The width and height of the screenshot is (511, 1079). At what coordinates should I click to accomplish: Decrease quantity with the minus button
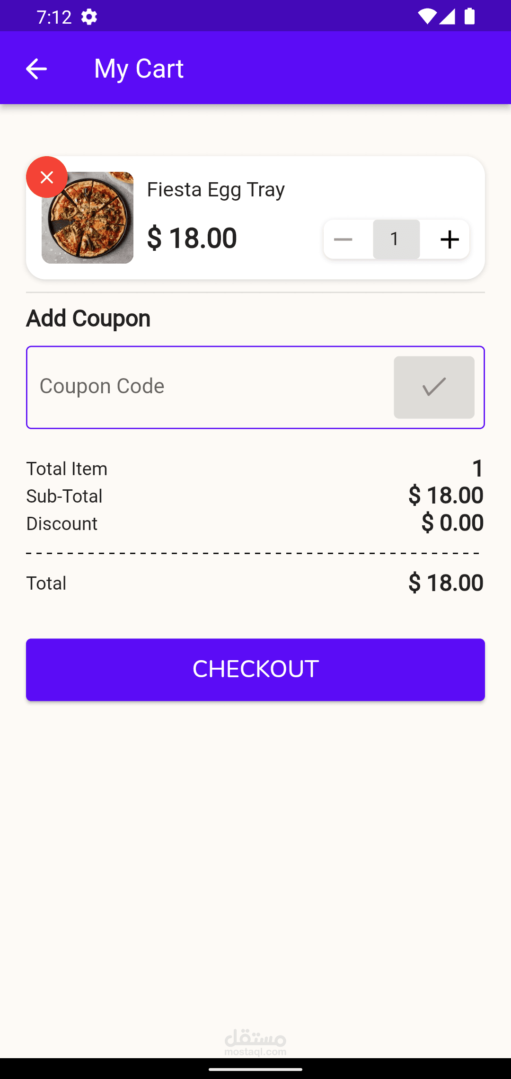[x=343, y=239]
